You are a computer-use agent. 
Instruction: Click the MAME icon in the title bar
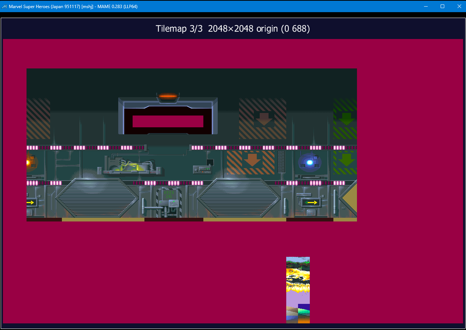point(4,6)
